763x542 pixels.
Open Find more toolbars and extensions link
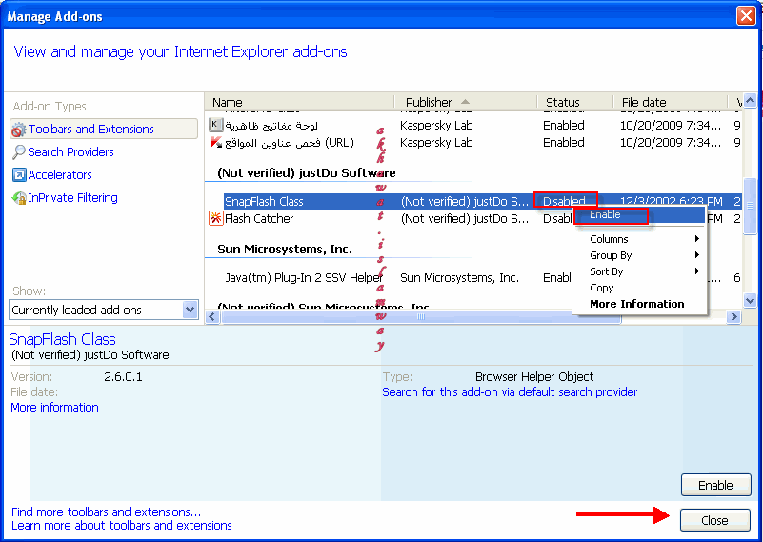click(x=106, y=512)
